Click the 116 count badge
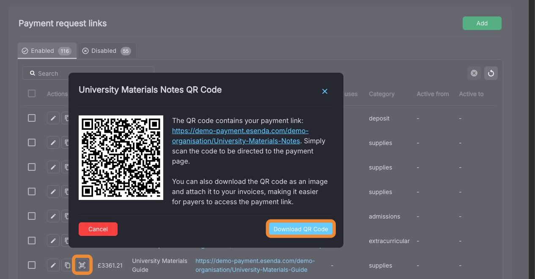535x279 pixels. [x=65, y=51]
